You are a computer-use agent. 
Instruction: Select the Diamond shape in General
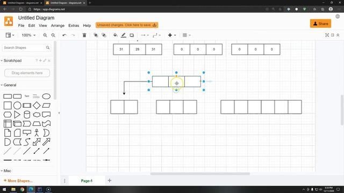point(37,106)
